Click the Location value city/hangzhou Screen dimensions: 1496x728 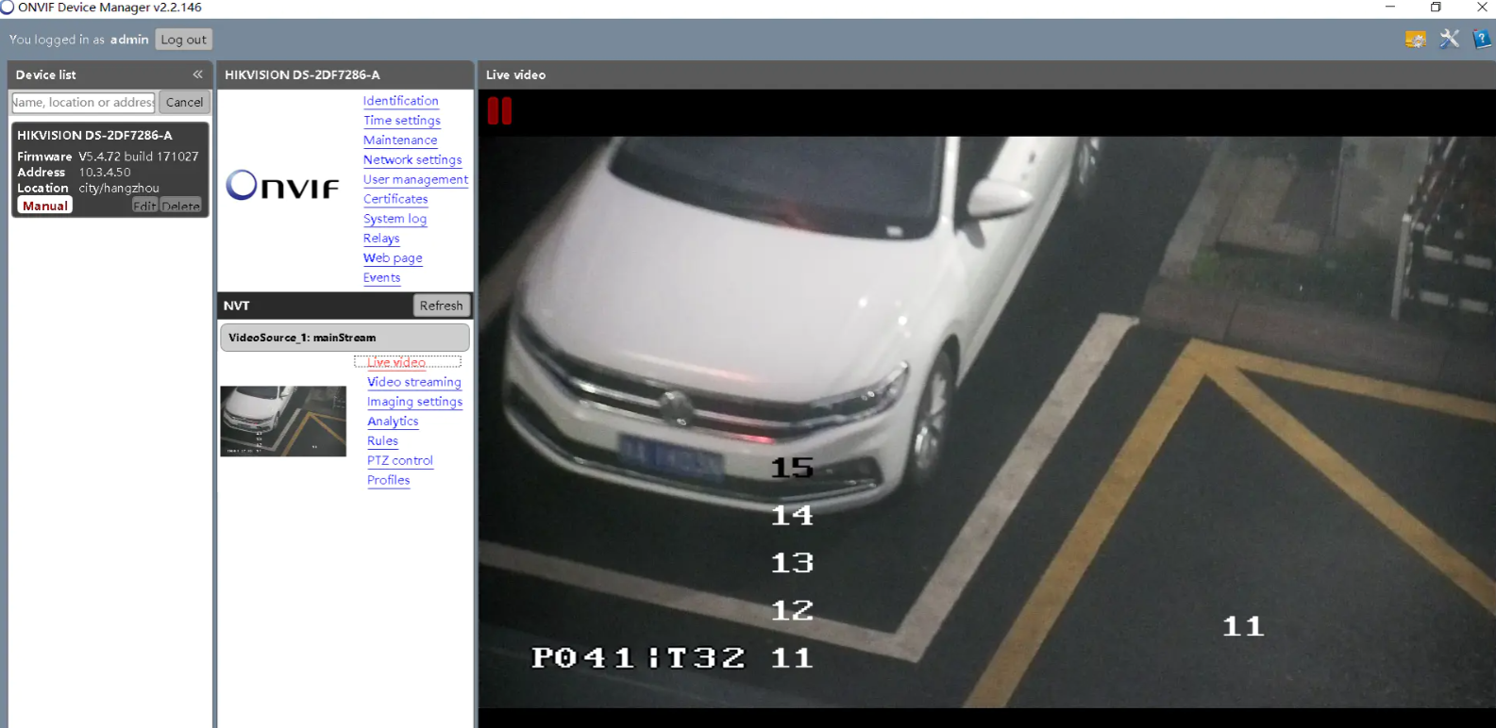(x=119, y=189)
